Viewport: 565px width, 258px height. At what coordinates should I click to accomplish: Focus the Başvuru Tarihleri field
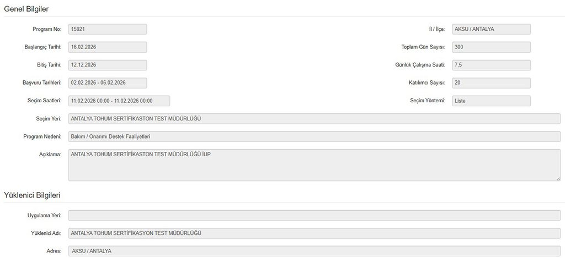click(x=108, y=83)
